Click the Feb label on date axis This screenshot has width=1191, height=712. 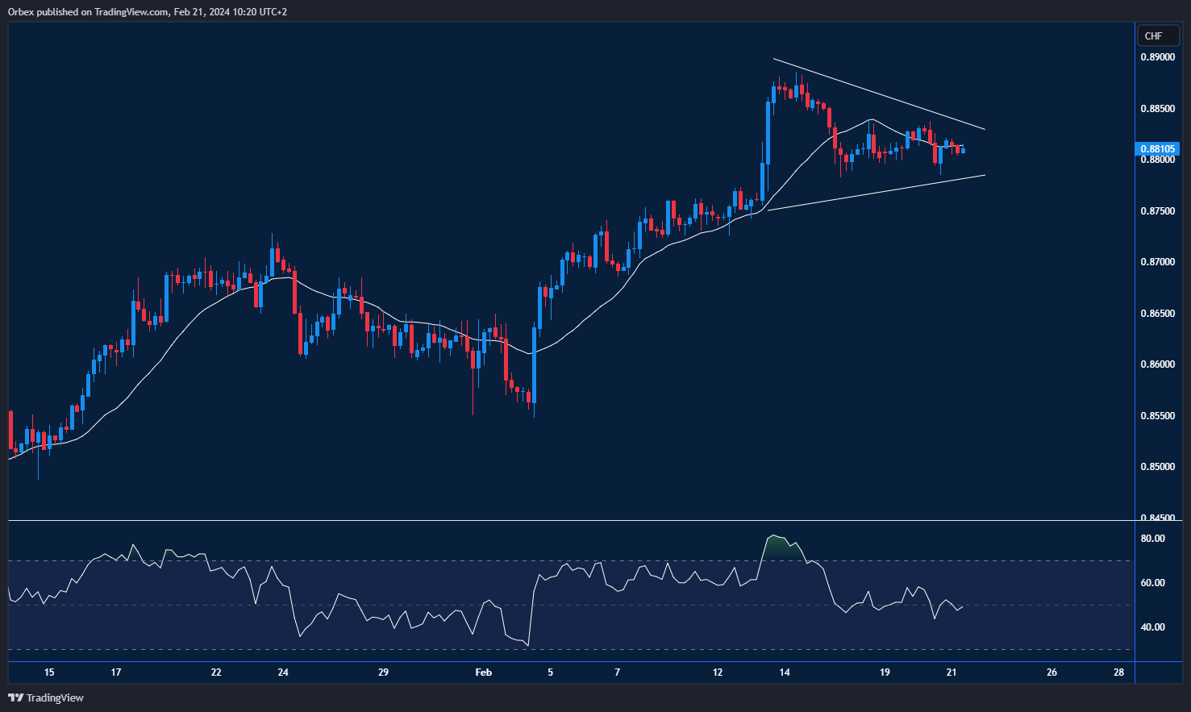click(x=483, y=672)
